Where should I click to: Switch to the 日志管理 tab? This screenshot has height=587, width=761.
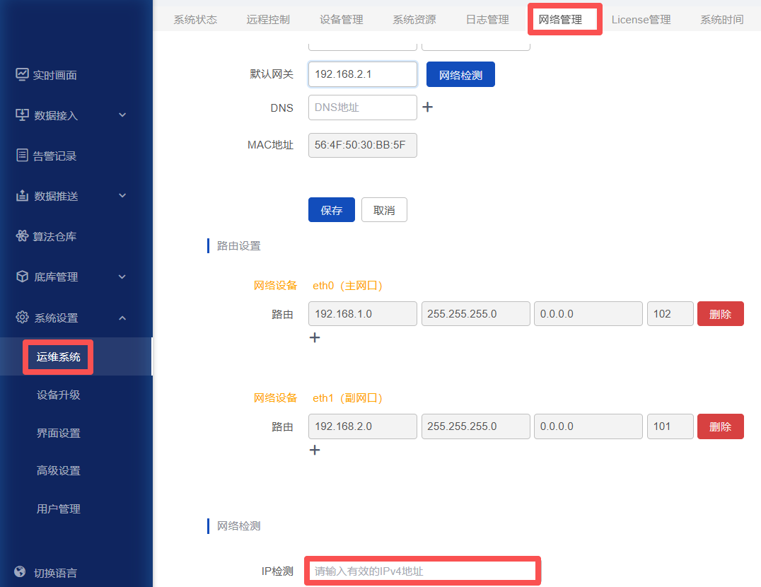pyautogui.click(x=487, y=20)
